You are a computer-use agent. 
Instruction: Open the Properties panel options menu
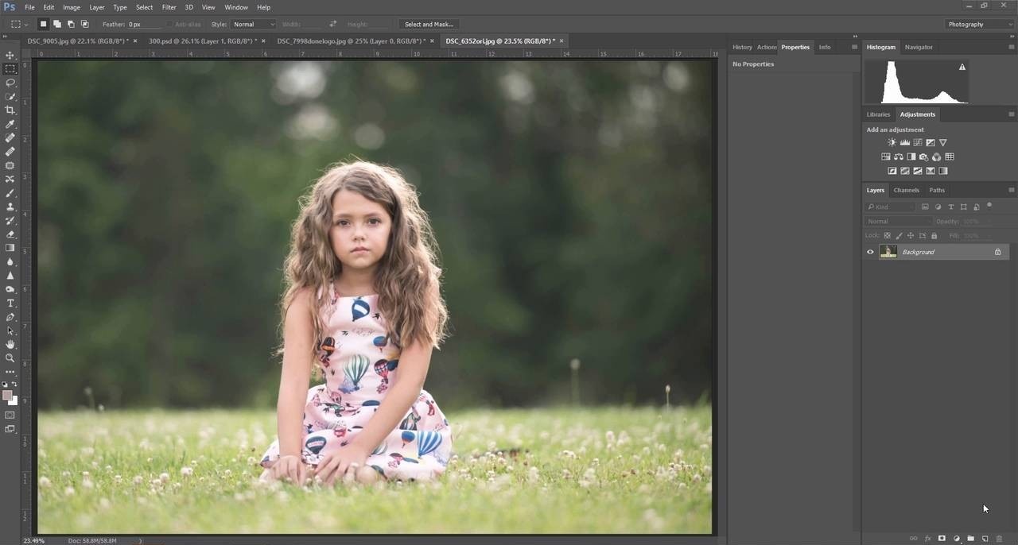coord(854,47)
